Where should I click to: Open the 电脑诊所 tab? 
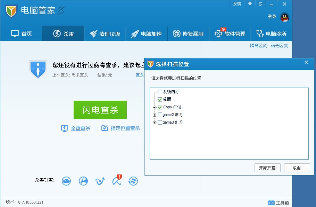pyautogui.click(x=271, y=34)
